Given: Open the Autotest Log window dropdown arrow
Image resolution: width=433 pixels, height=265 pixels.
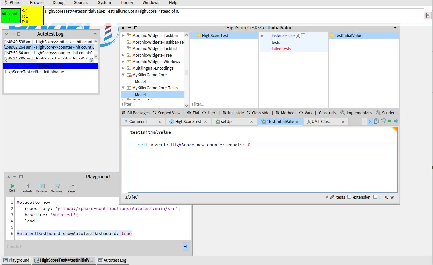Looking at the screenshot, I should pos(95,34).
